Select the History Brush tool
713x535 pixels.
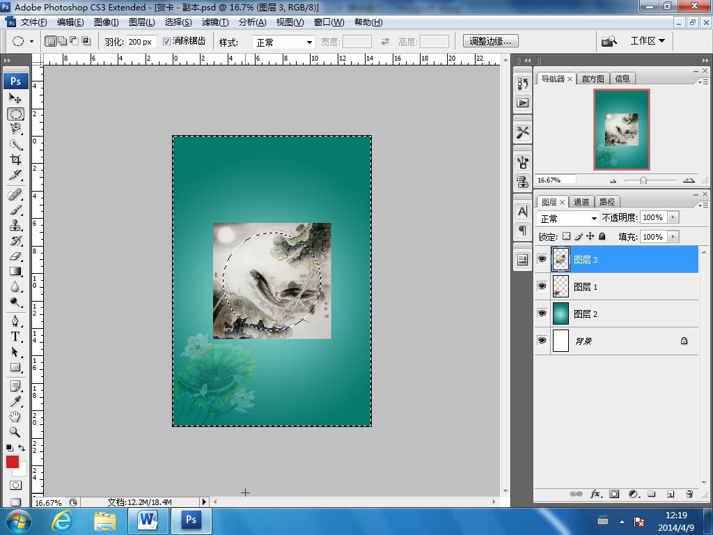tap(15, 240)
